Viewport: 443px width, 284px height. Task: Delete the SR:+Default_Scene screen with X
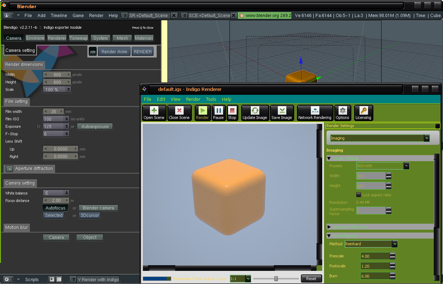[174, 15]
